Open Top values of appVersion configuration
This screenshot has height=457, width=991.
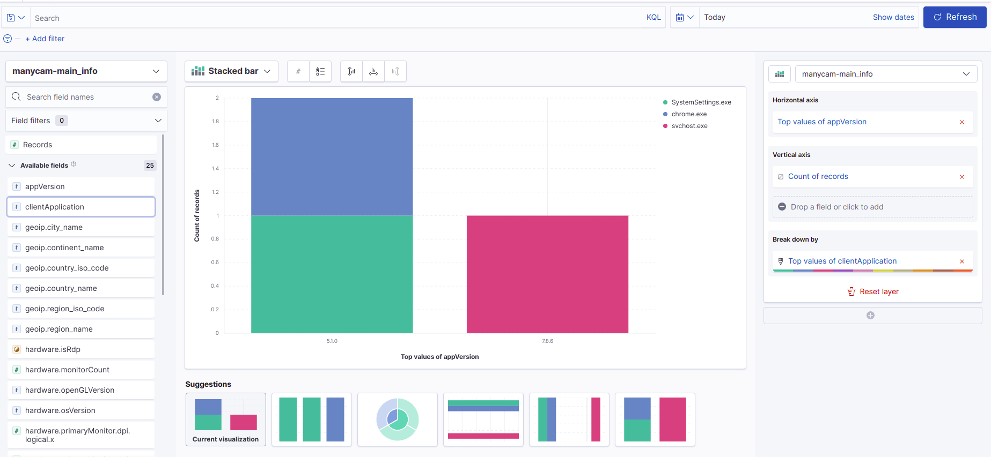[x=822, y=122]
